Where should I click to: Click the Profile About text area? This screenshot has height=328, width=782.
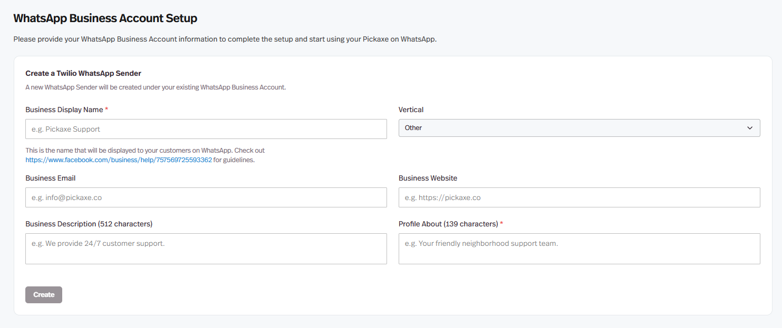pyautogui.click(x=579, y=249)
